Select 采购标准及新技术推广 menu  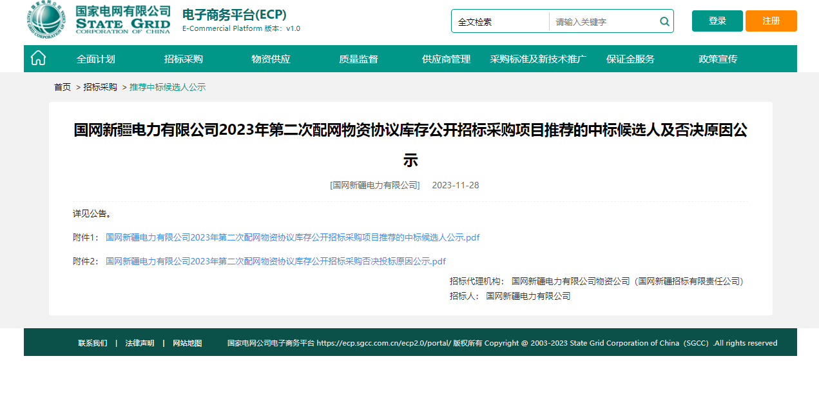tap(538, 59)
